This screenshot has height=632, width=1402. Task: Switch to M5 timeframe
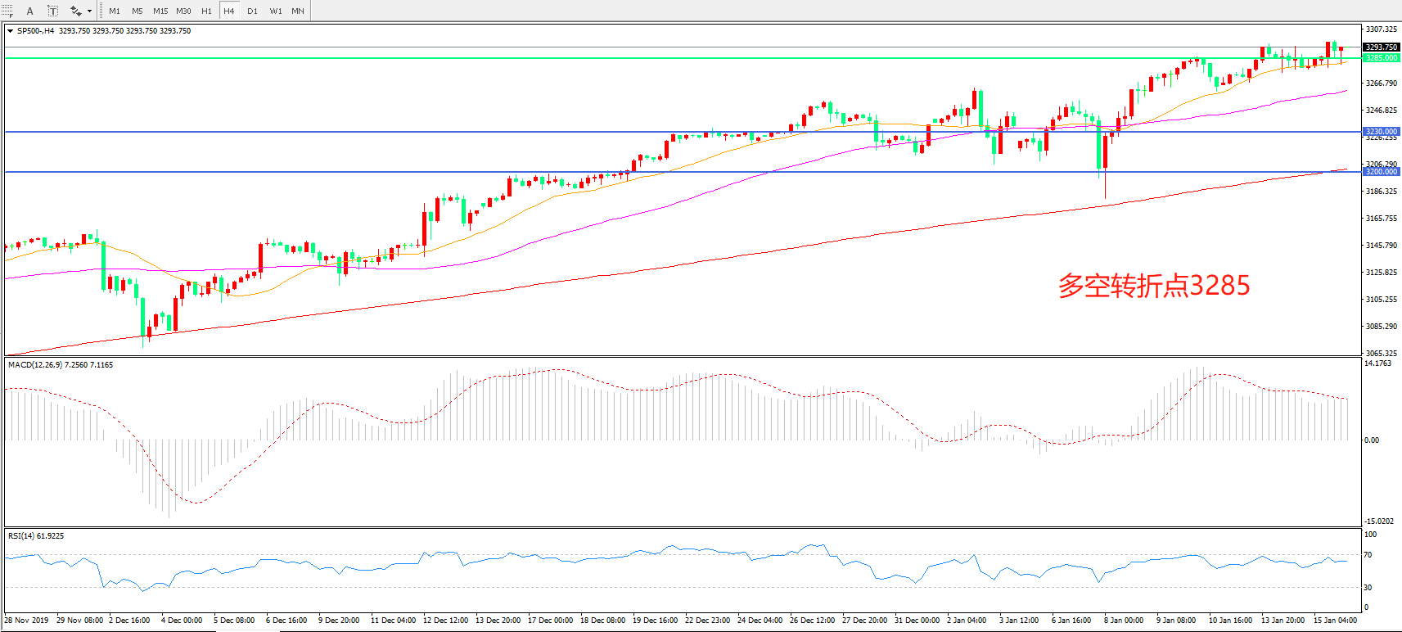point(137,11)
